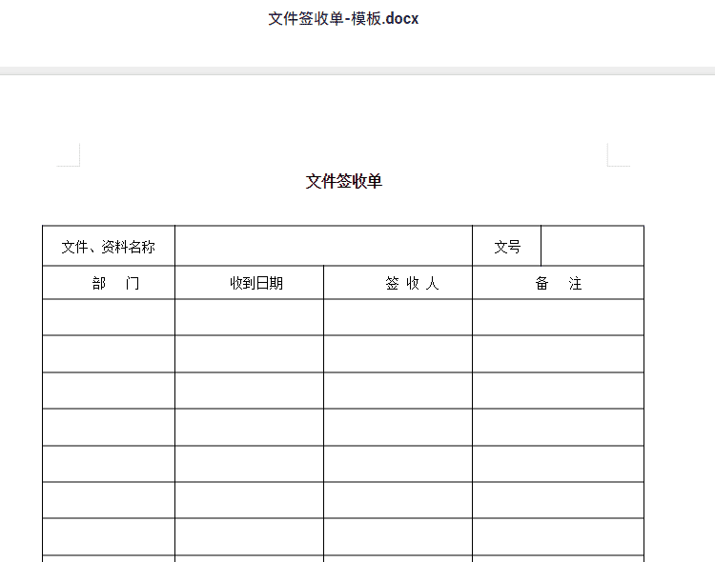
Task: Select the 备 注 column header
Action: point(558,283)
